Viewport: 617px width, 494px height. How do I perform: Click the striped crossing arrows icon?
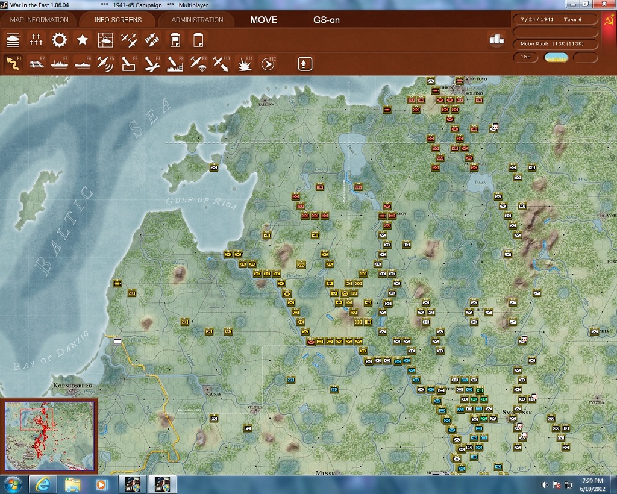tap(152, 40)
